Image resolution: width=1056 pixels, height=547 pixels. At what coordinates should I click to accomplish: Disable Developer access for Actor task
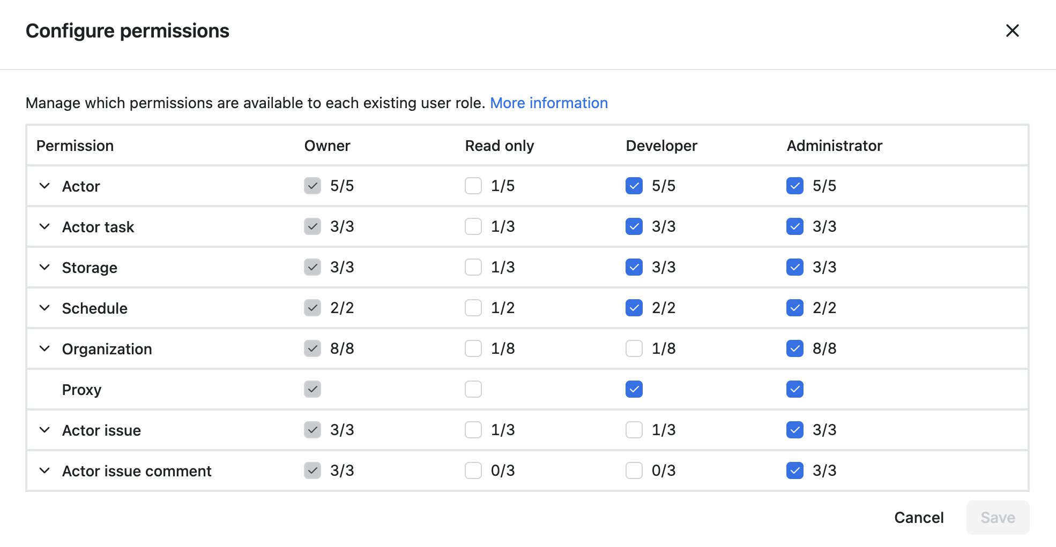[634, 226]
